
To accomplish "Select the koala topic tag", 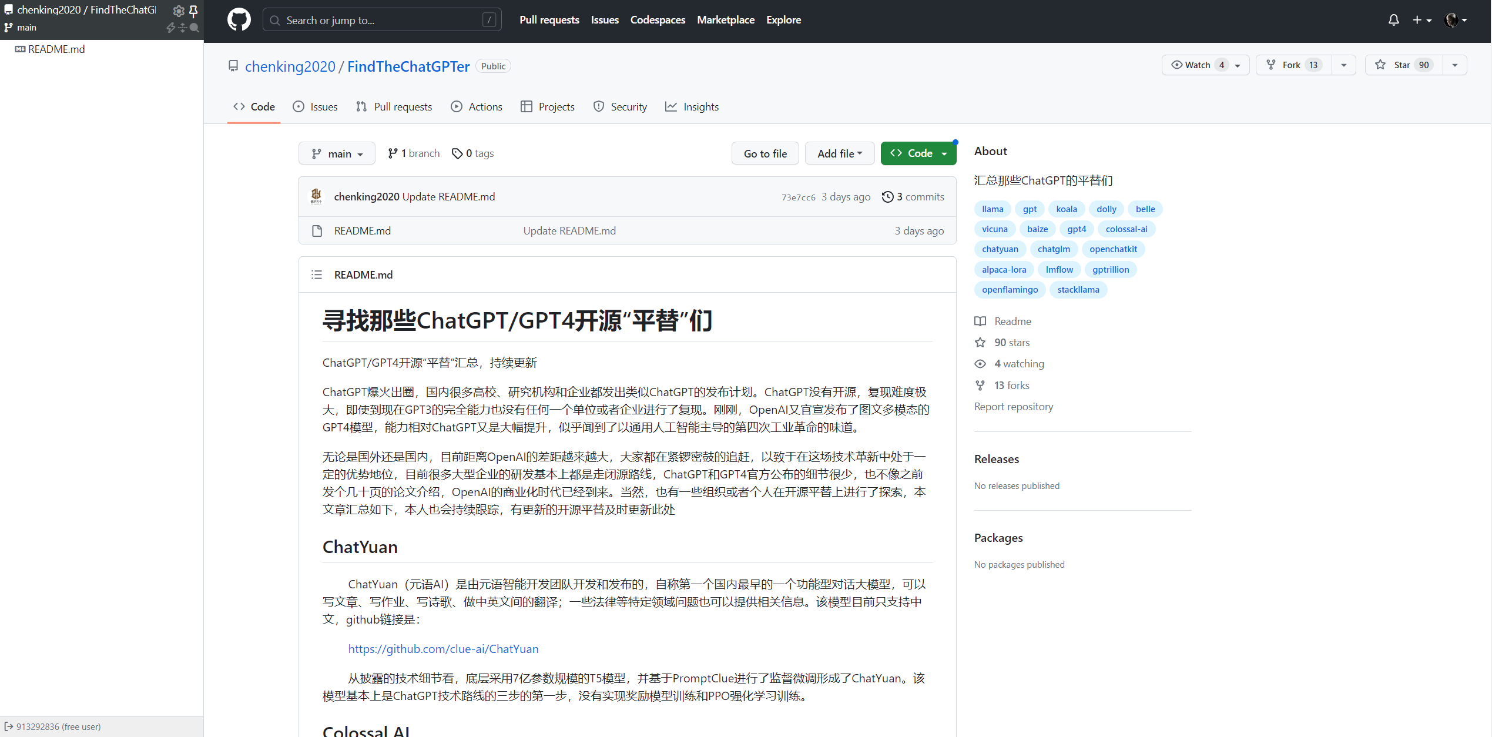I will click(x=1066, y=209).
